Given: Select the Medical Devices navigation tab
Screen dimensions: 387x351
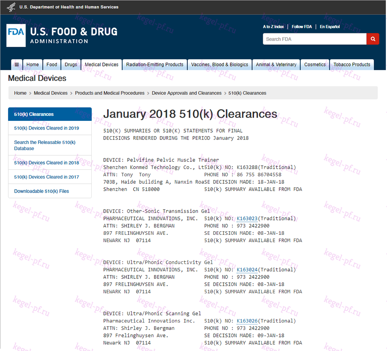Looking at the screenshot, I should [x=102, y=65].
